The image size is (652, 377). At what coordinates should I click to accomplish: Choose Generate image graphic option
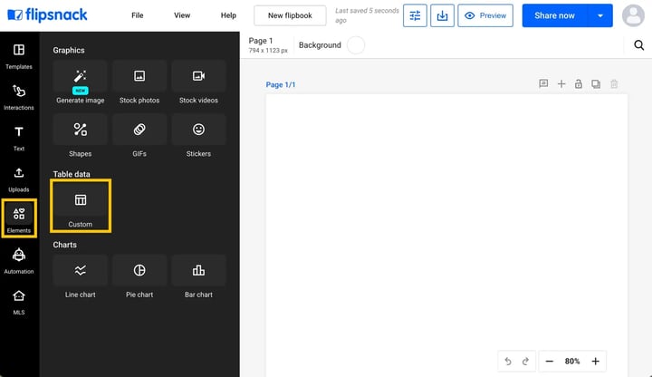click(x=81, y=82)
